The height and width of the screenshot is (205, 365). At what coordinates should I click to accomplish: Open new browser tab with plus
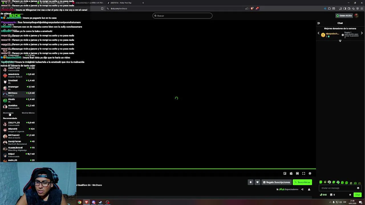tap(143, 3)
